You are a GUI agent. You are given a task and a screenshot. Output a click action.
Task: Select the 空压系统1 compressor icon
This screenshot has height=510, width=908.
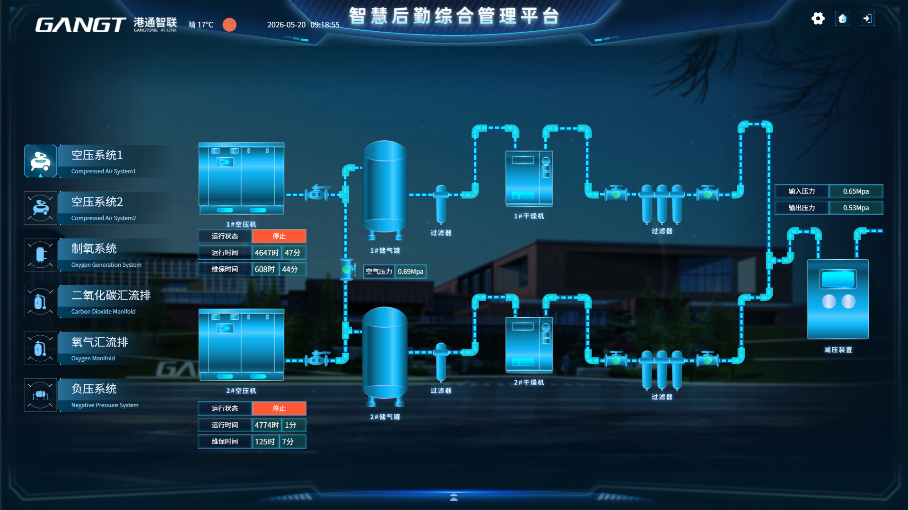coord(41,161)
